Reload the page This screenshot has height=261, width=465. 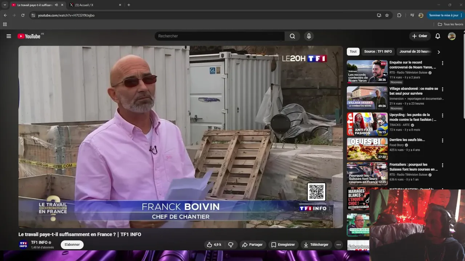point(23,15)
